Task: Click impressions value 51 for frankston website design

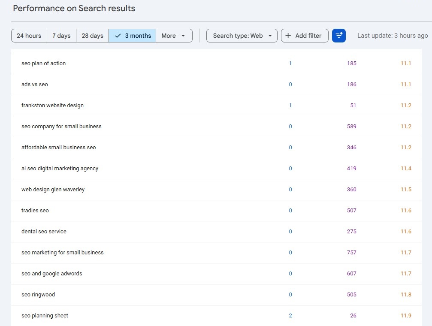Action: click(x=353, y=105)
